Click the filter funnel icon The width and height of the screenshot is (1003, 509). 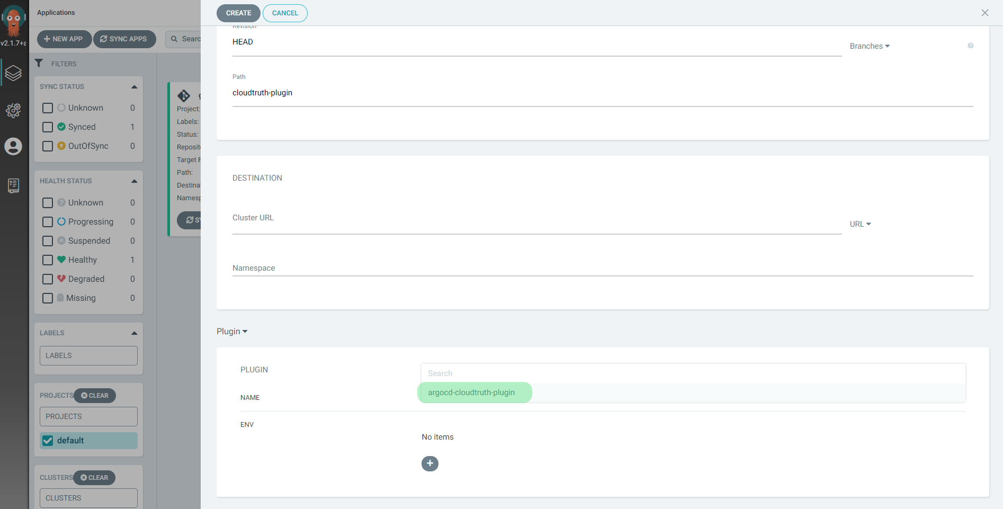[x=39, y=63]
